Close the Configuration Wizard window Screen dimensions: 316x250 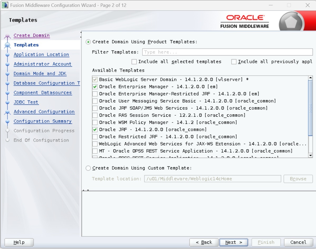pos(308,5)
